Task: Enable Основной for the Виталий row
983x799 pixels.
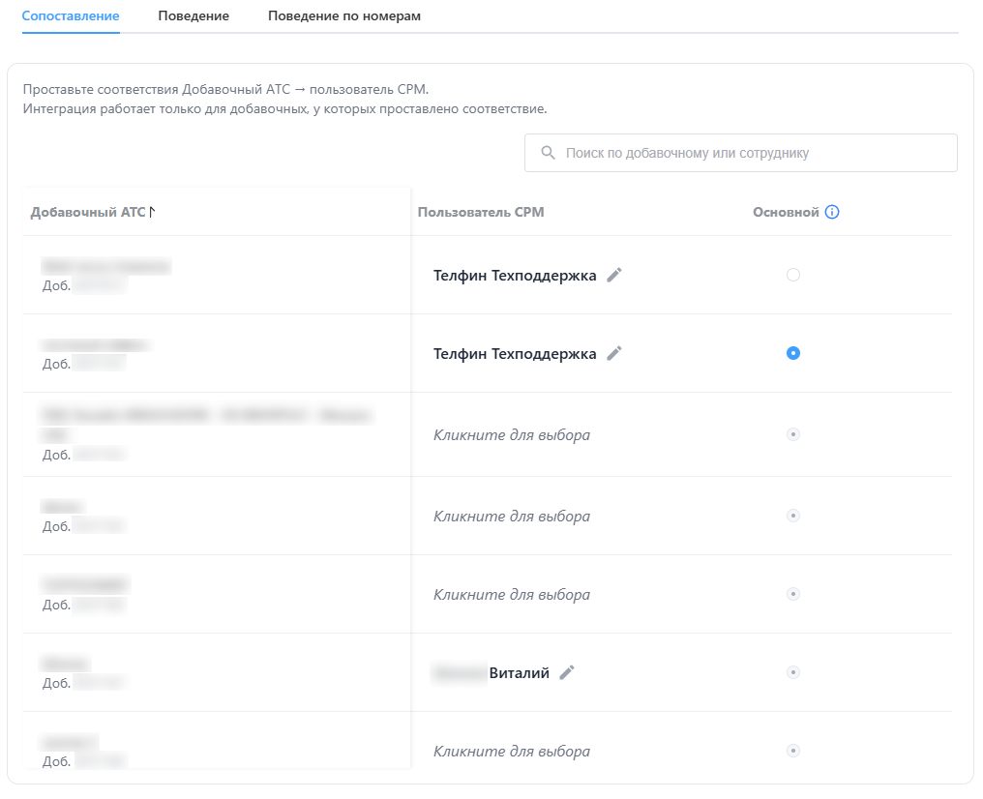Action: (x=793, y=671)
